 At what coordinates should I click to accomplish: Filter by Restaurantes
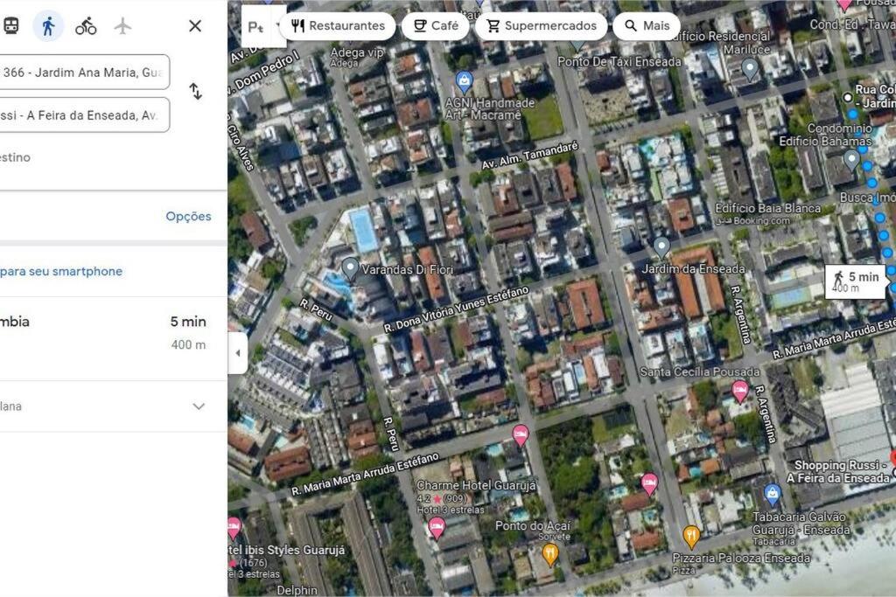[x=338, y=25]
